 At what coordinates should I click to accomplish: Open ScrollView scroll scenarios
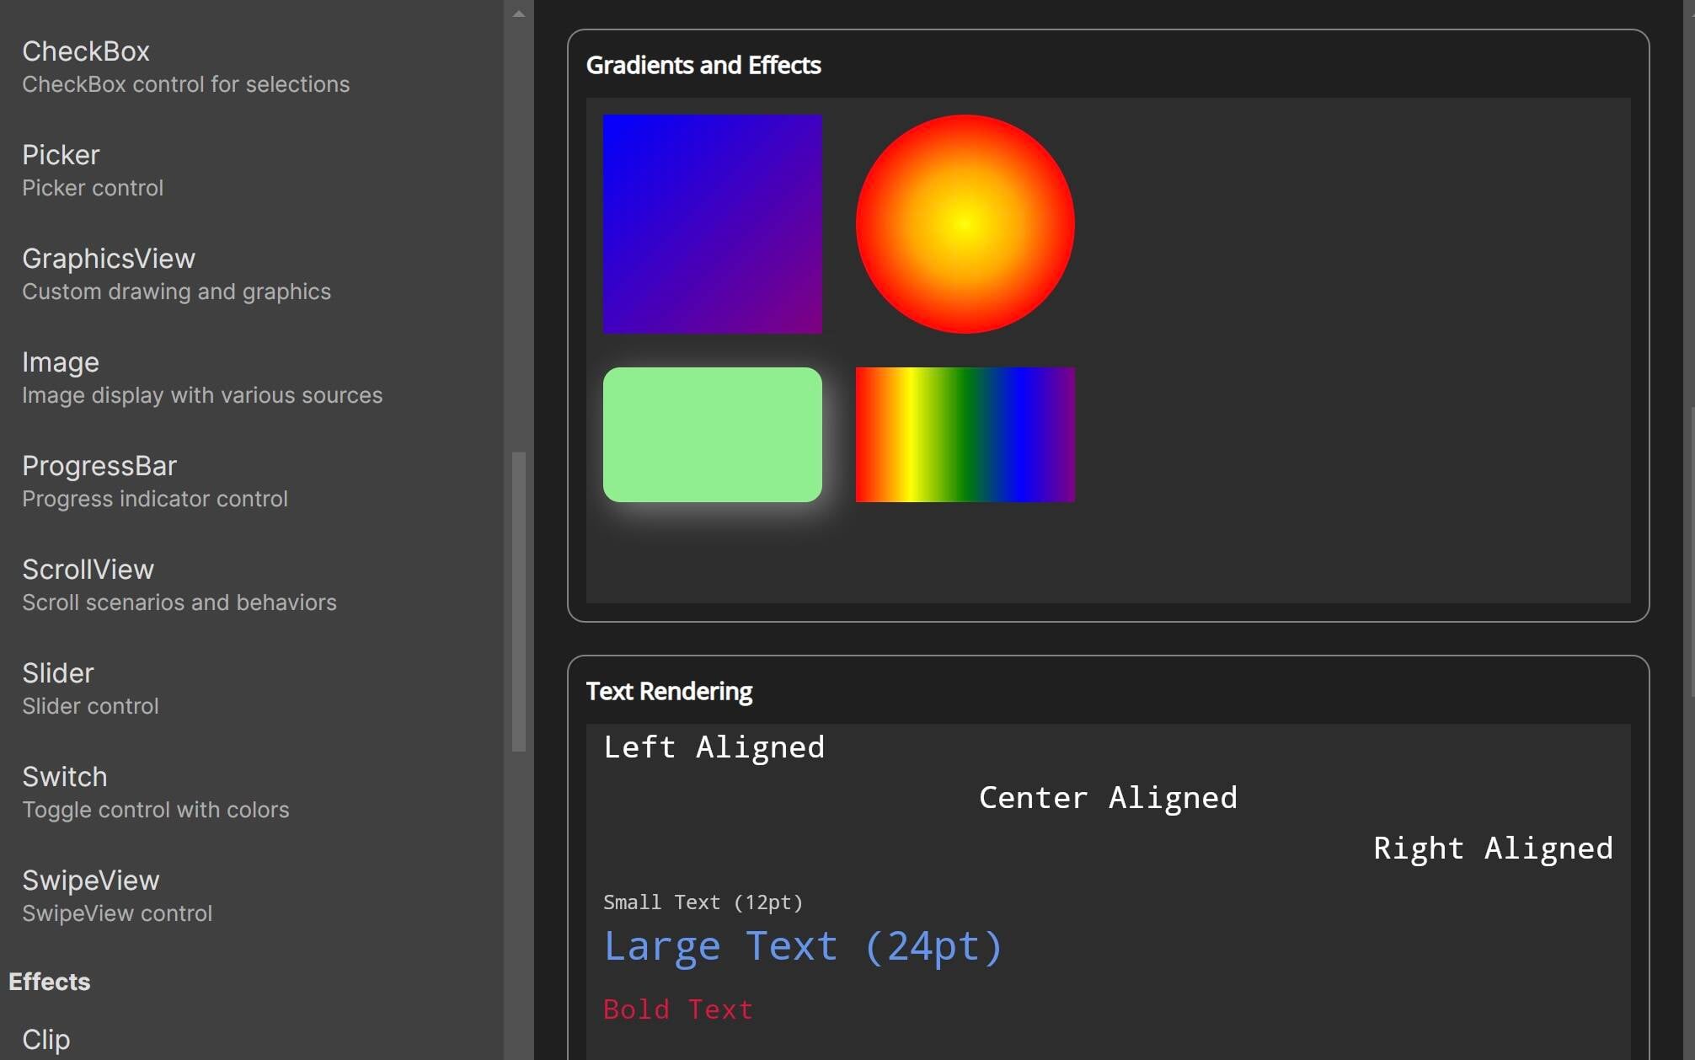point(88,570)
